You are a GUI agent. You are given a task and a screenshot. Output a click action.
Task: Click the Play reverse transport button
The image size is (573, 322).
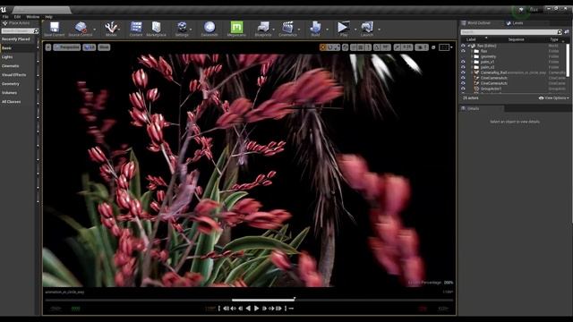pyautogui.click(x=248, y=309)
